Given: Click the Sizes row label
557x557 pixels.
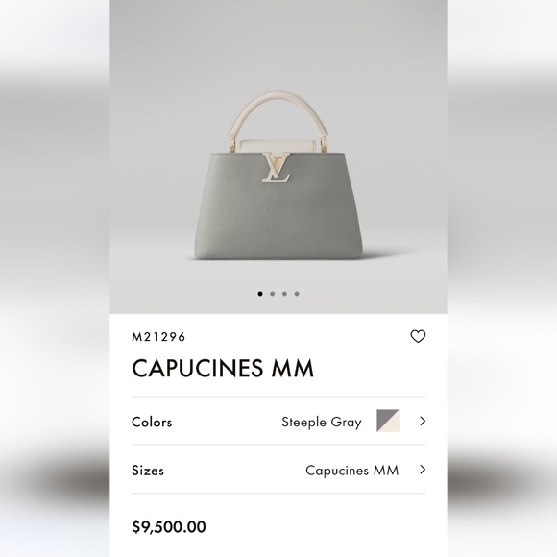Looking at the screenshot, I should click(x=148, y=471).
